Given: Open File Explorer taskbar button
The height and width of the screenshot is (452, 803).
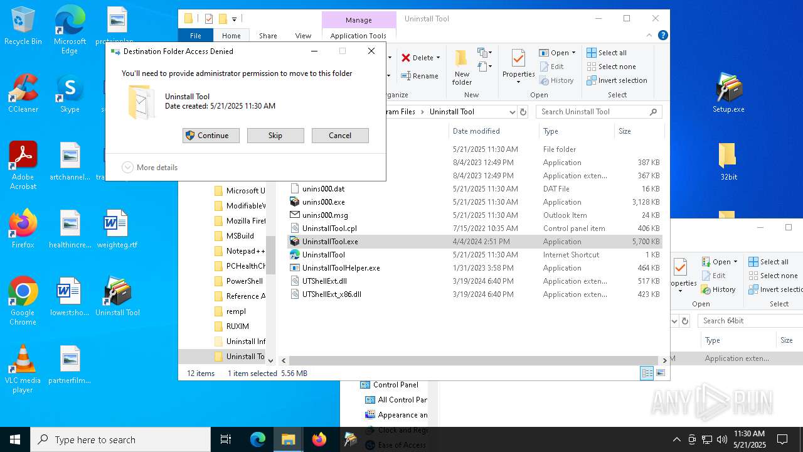Looking at the screenshot, I should click(x=288, y=439).
